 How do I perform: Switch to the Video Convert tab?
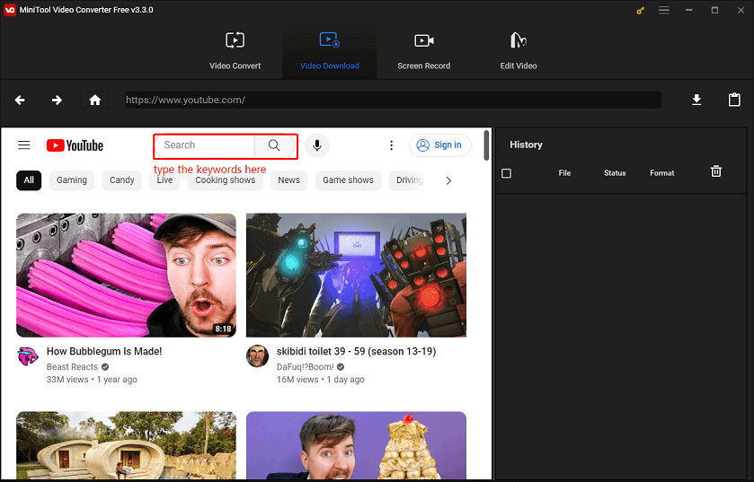click(235, 51)
